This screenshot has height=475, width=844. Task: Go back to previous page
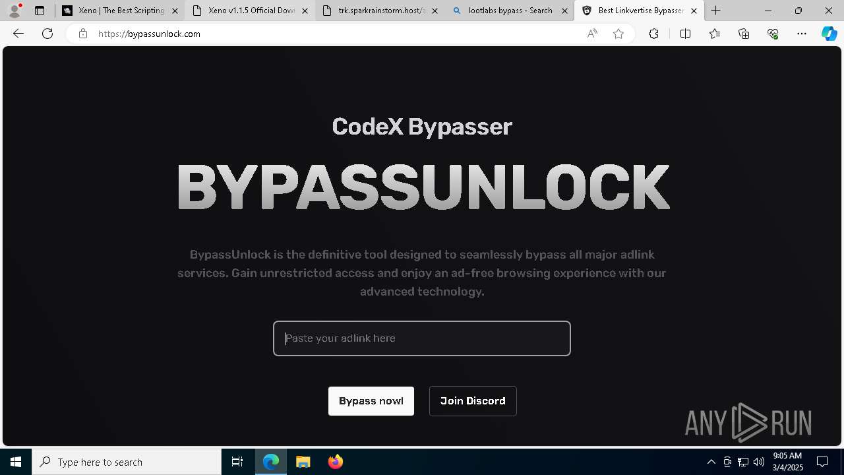(x=18, y=34)
